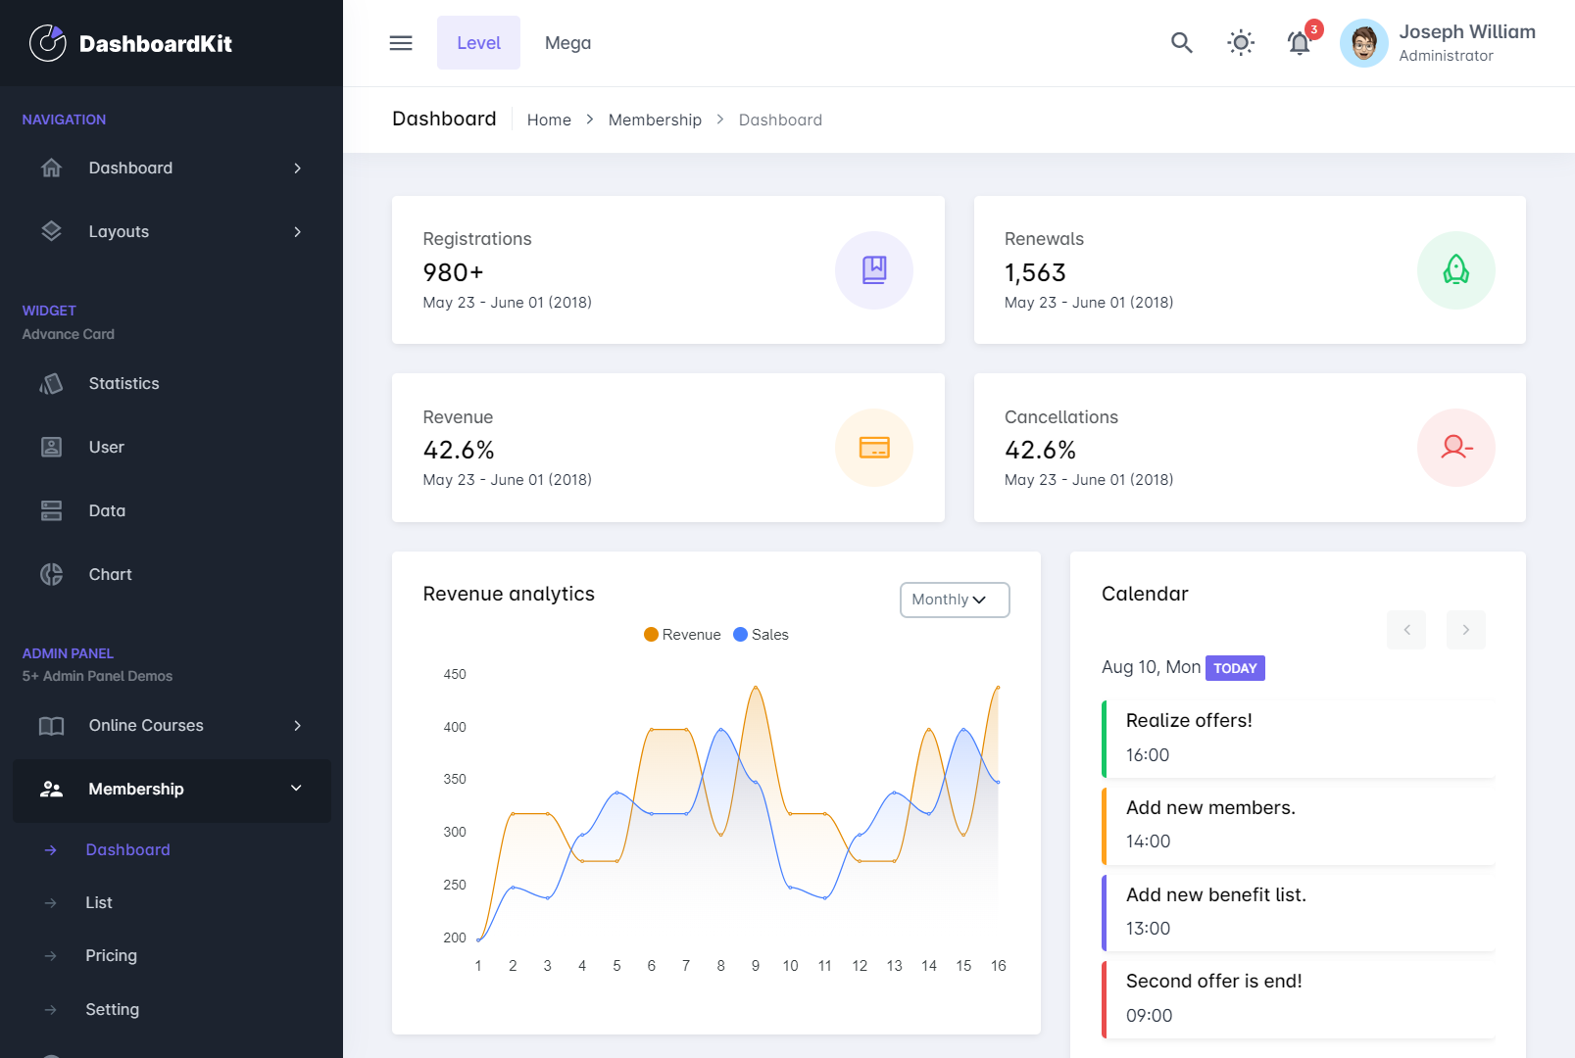Toggle the Revenue series in chart legend

[x=682, y=635]
